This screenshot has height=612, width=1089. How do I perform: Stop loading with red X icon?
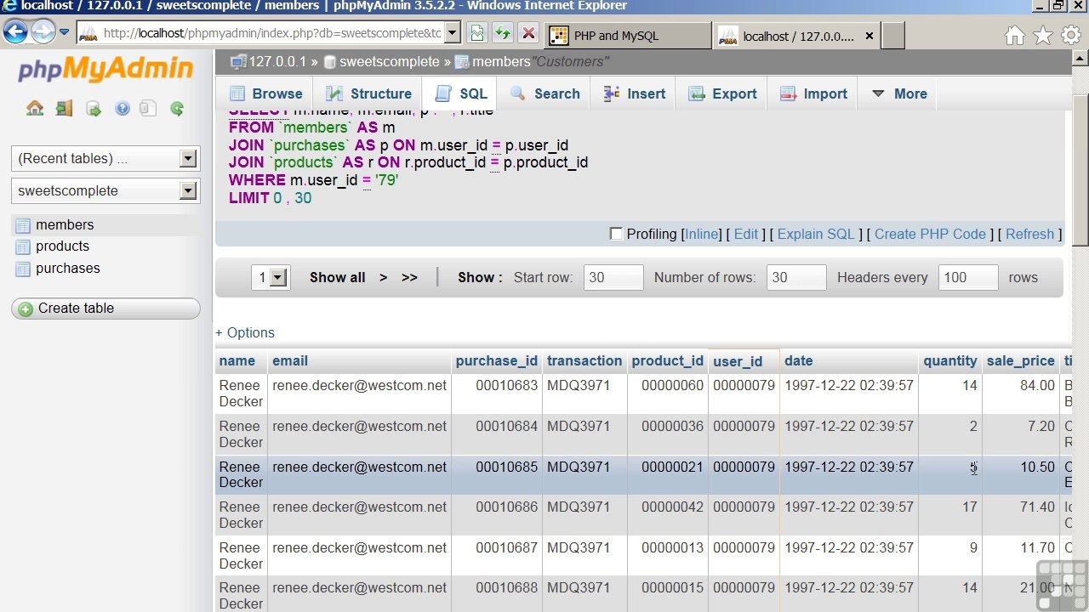coord(528,34)
